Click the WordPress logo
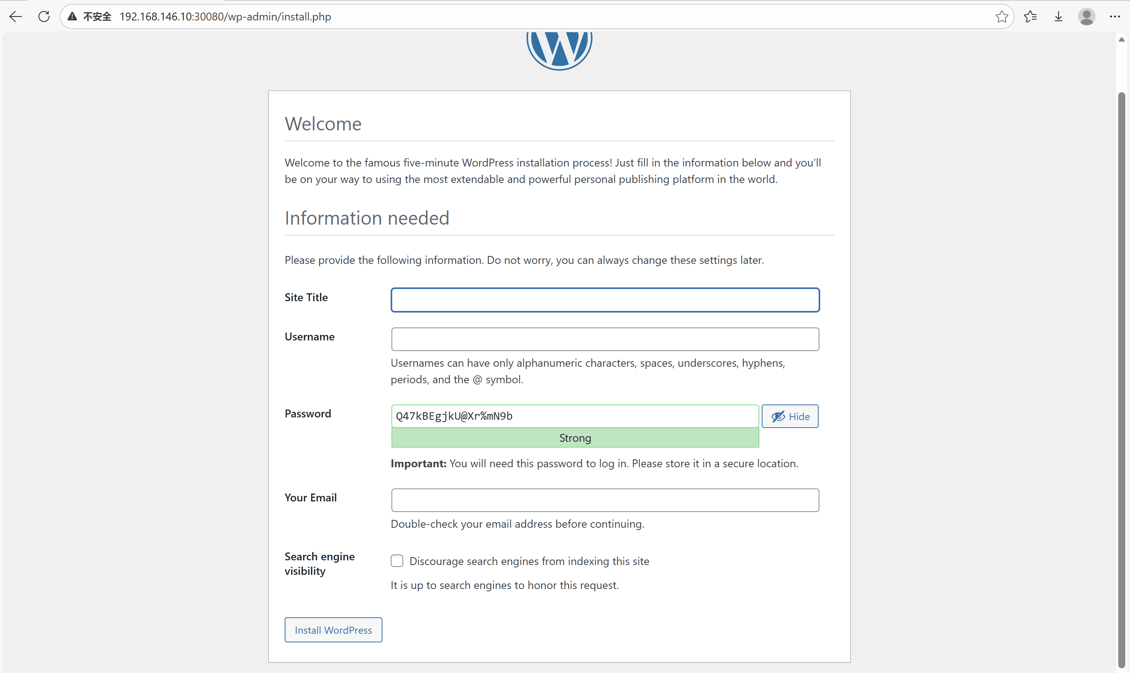This screenshot has width=1130, height=673. (559, 49)
